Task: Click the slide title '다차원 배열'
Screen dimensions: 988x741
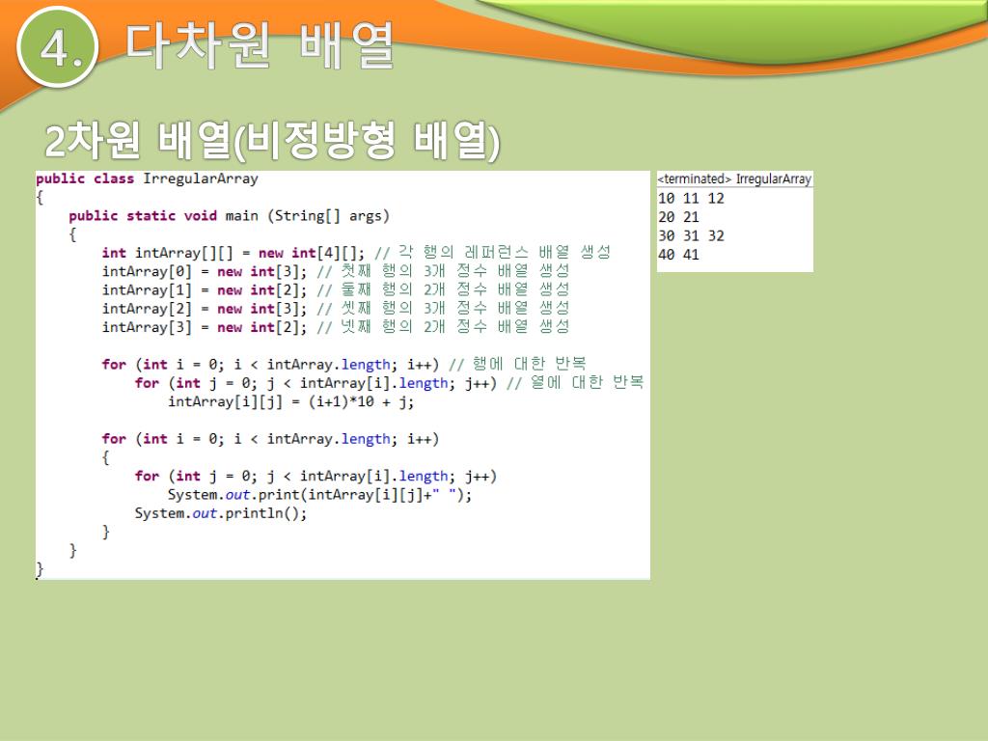Action: coord(260,45)
